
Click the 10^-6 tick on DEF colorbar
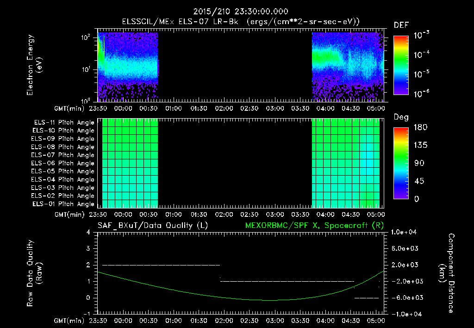[421, 94]
